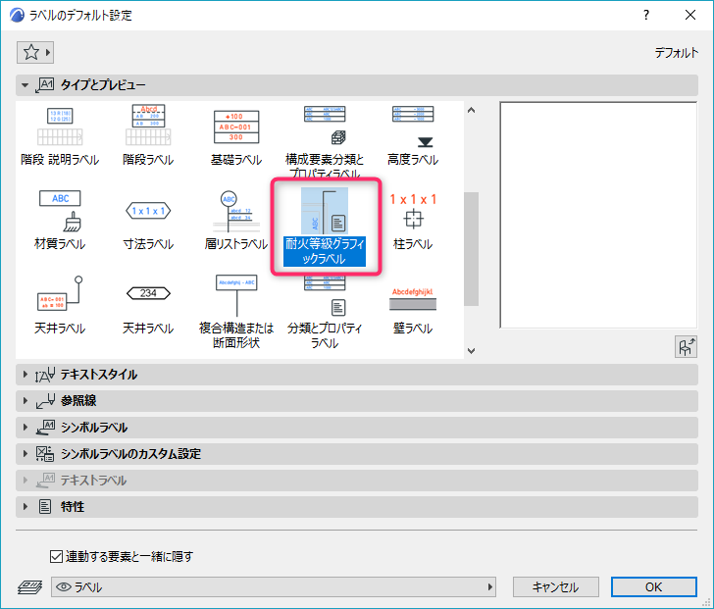Viewport: 714px width, 609px height.
Task: Click the label list scrollbar down arrow
Action: [471, 350]
